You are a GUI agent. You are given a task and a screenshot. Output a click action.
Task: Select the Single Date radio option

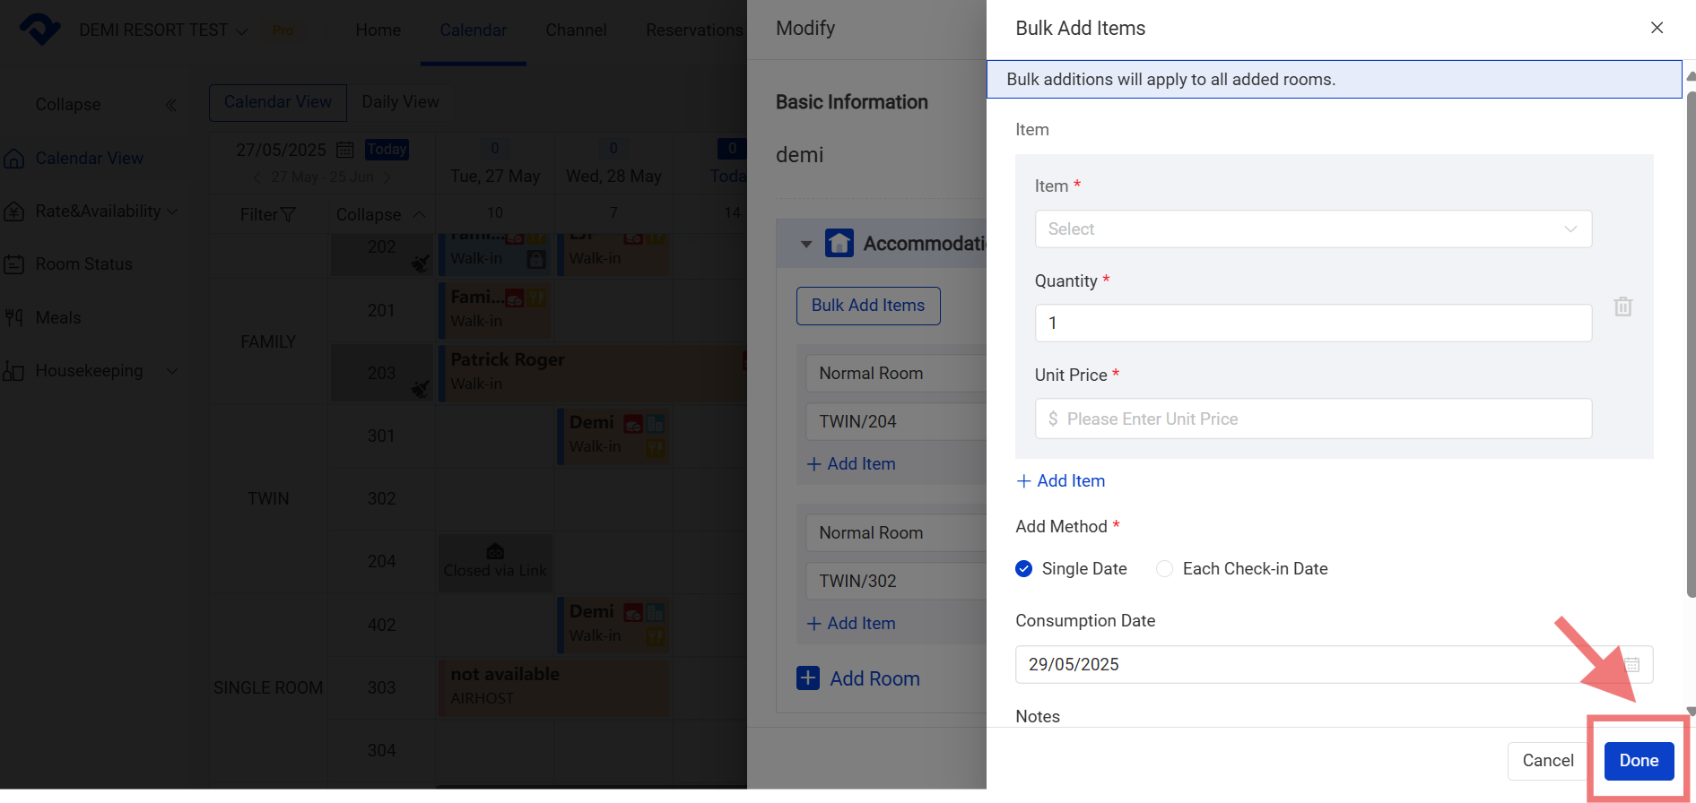click(1024, 568)
